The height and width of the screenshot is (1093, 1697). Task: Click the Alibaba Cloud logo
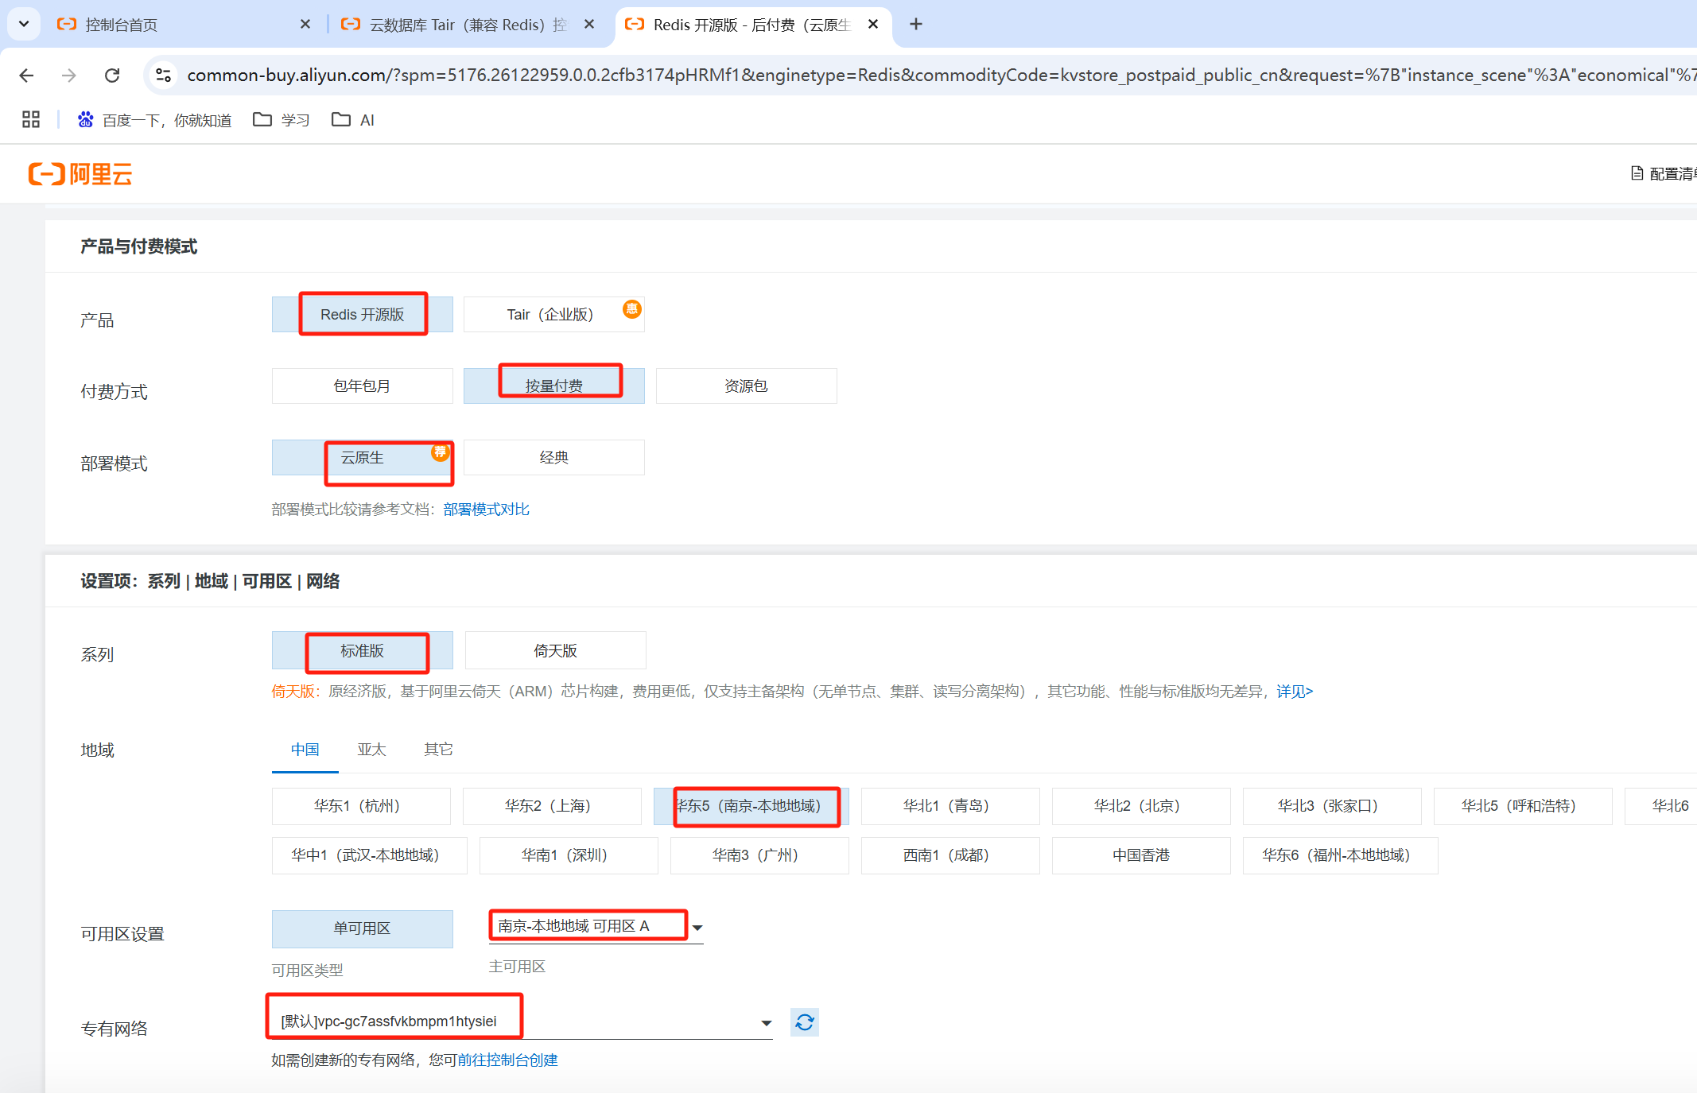pos(80,173)
